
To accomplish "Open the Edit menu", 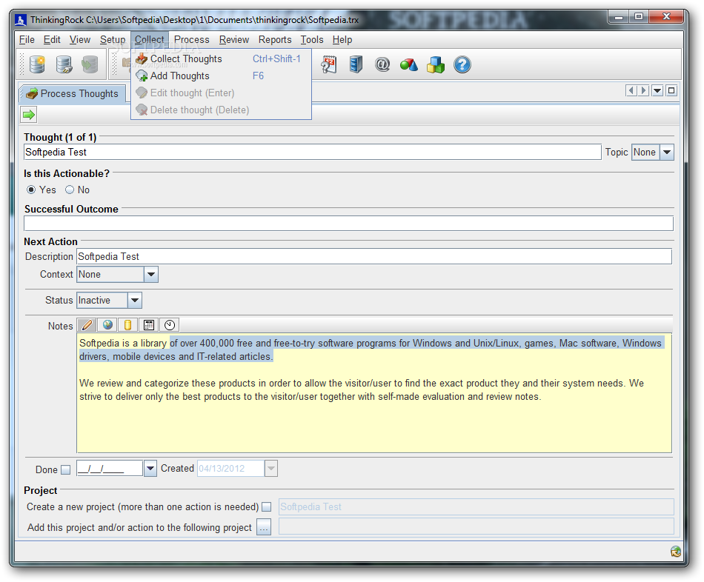I will tap(52, 39).
